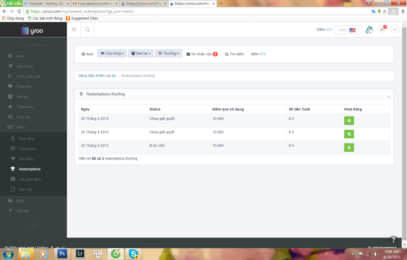Open the mail notifications icon with badge 2
The width and height of the screenshot is (407, 260).
click(382, 29)
